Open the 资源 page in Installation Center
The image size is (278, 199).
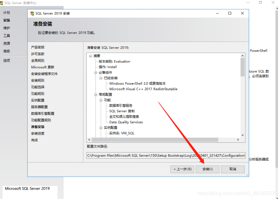tap(7, 43)
